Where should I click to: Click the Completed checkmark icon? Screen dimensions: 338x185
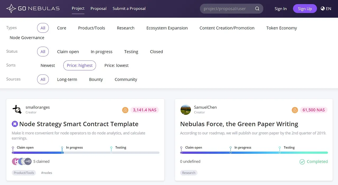click(x=302, y=162)
